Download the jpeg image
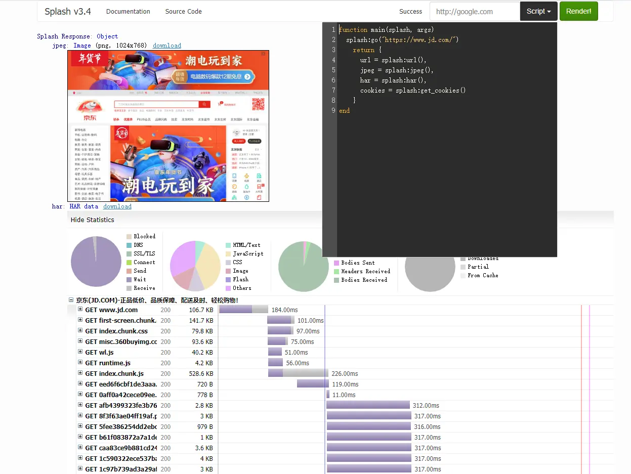This screenshot has width=631, height=474. tap(167, 46)
